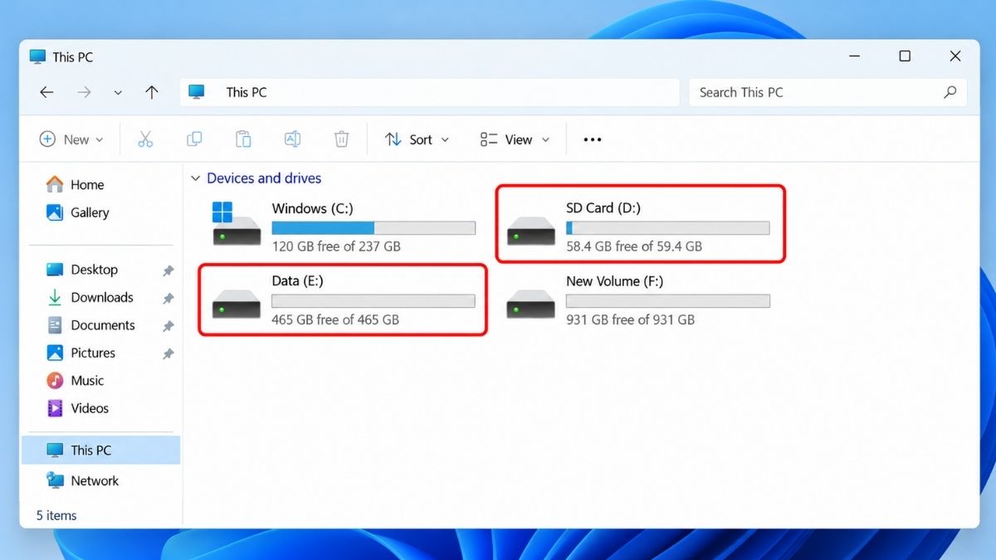Select the SD Card (D:) drive icon
Viewport: 996px width, 560px height.
pyautogui.click(x=531, y=231)
